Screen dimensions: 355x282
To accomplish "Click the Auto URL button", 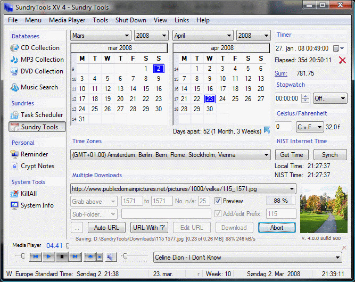I will tap(106, 227).
